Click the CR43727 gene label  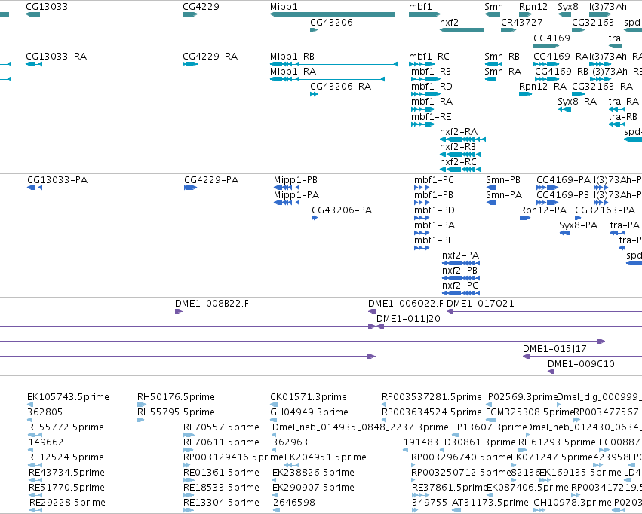(x=521, y=22)
